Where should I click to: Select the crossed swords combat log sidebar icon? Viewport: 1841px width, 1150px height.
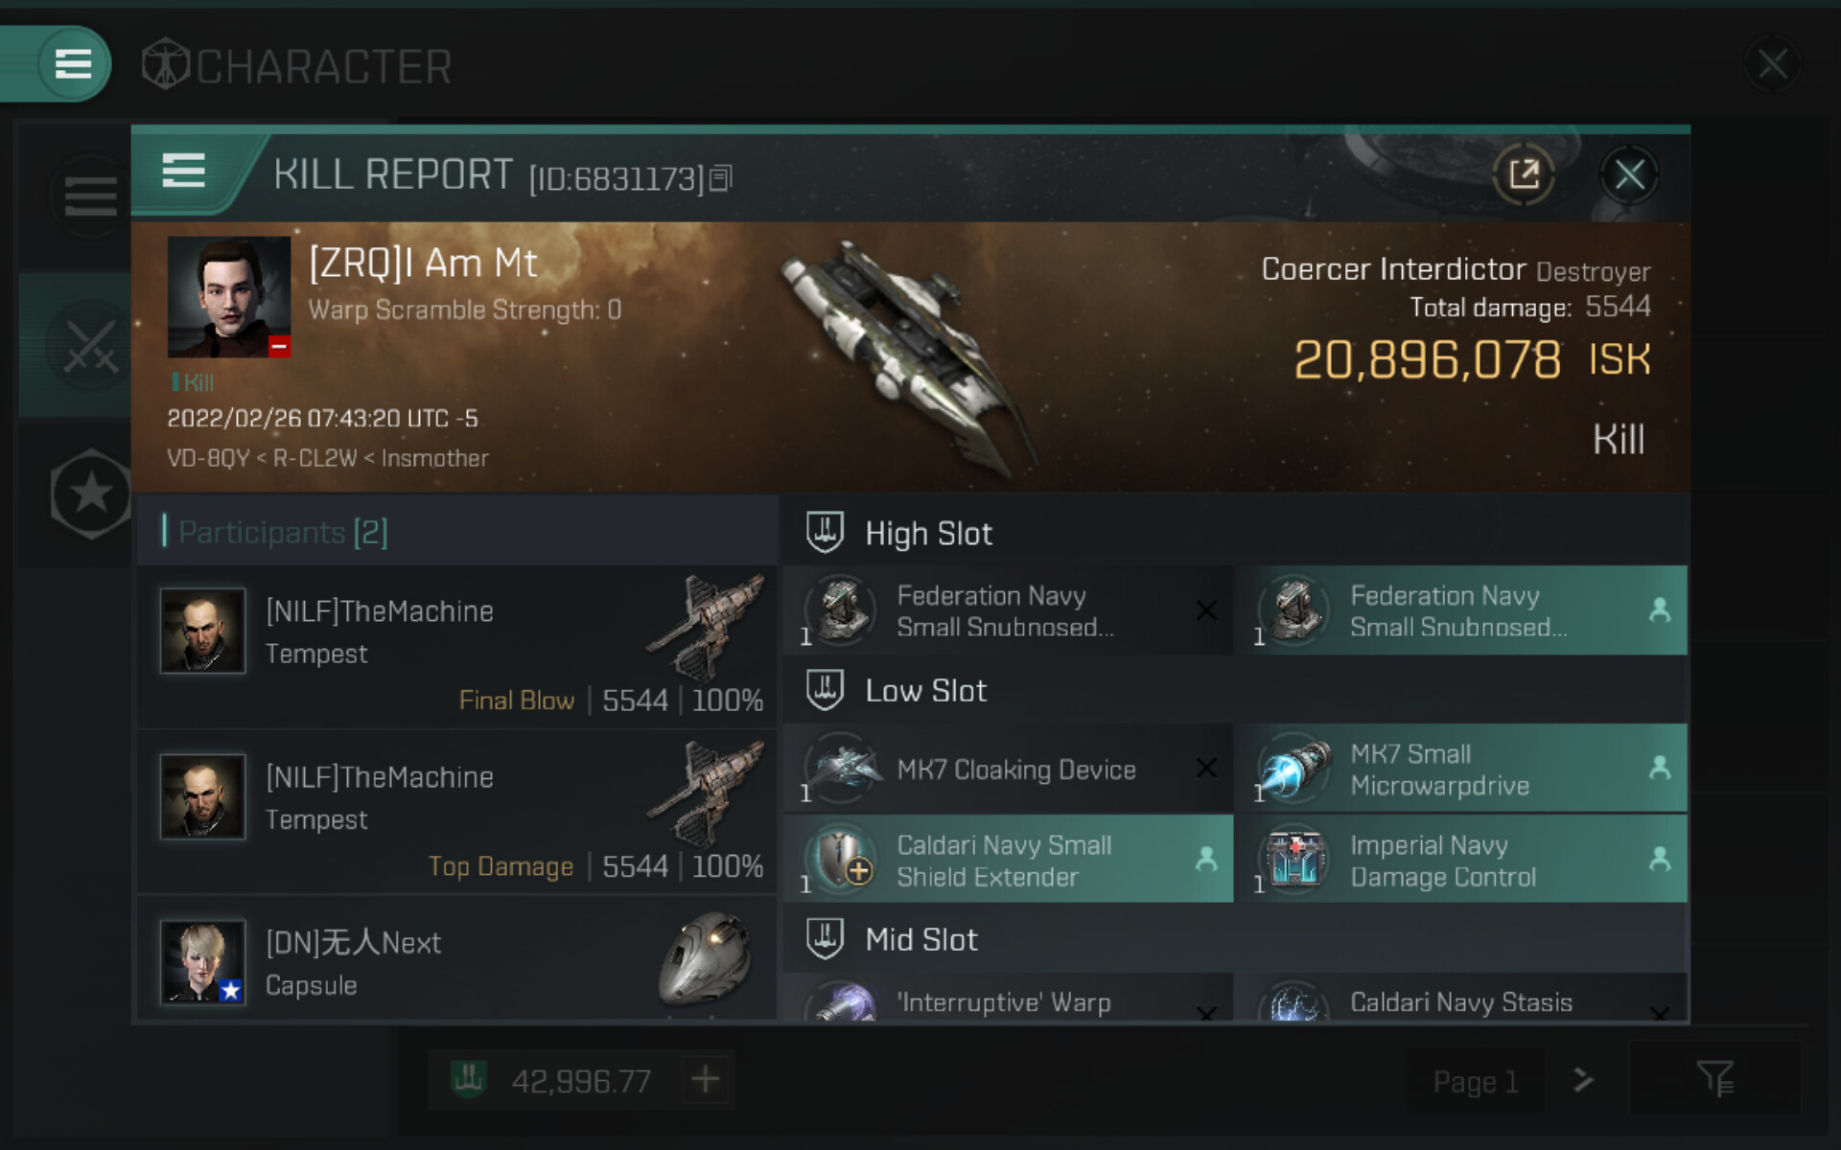pos(90,345)
